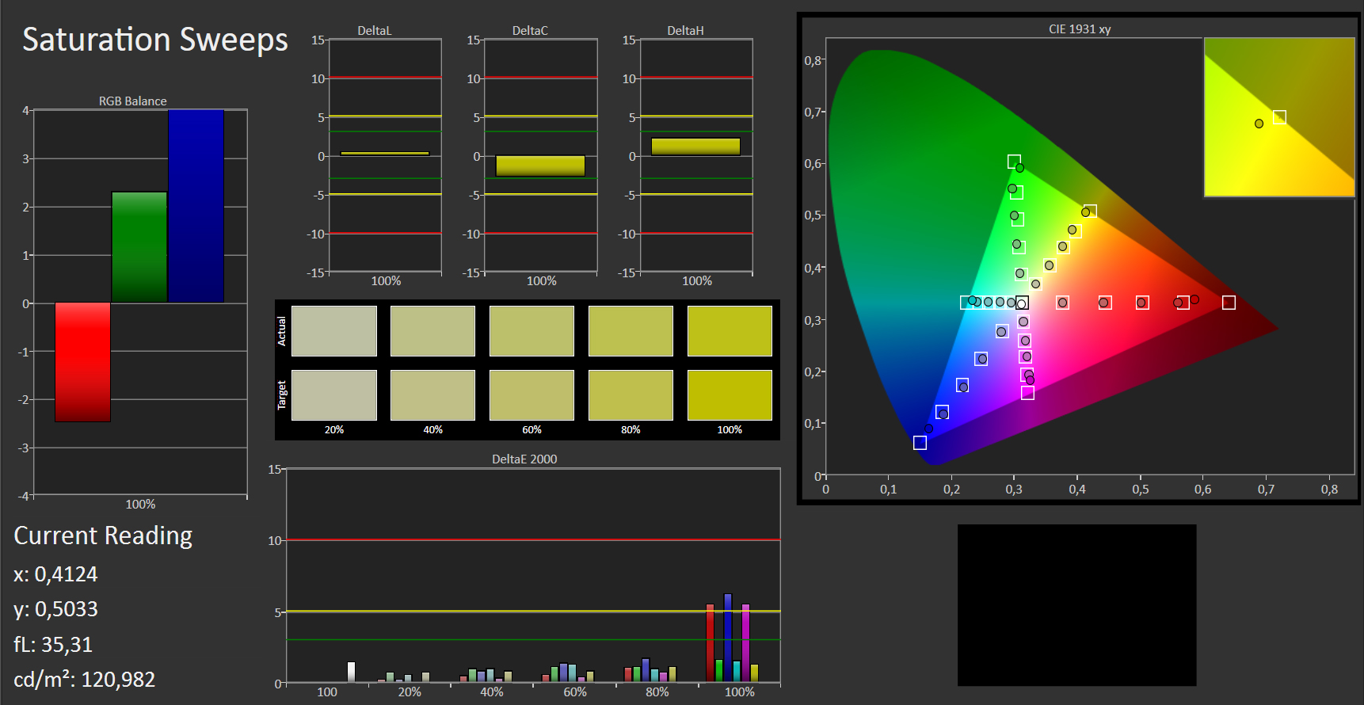This screenshot has width=1364, height=705.
Task: Click the 100% red target square on CIE chart
Action: pyautogui.click(x=1229, y=303)
